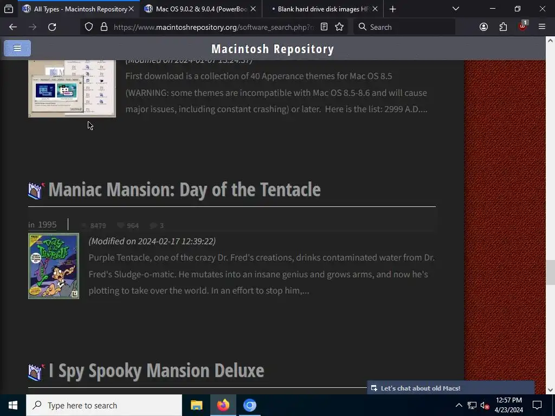555x416 pixels.
Task: Close the All Types tab
Action: pos(131,9)
